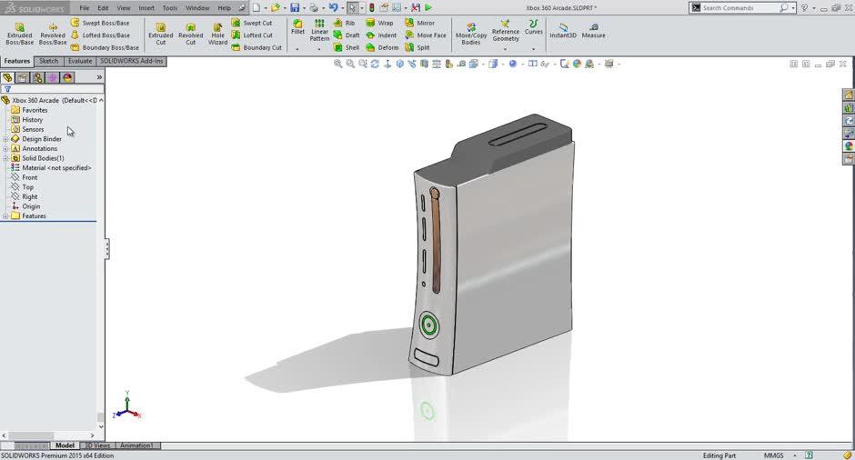The height and width of the screenshot is (460, 855).
Task: Open the Edit menu
Action: [x=103, y=7]
